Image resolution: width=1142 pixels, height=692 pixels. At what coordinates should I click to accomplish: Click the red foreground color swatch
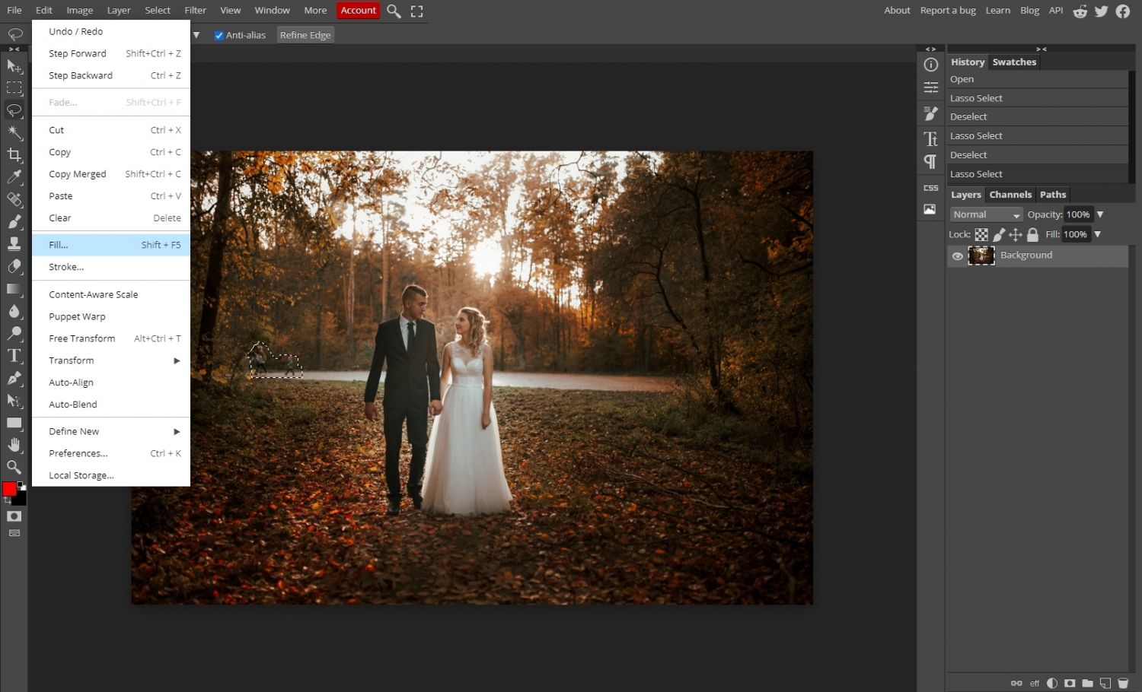(9, 489)
